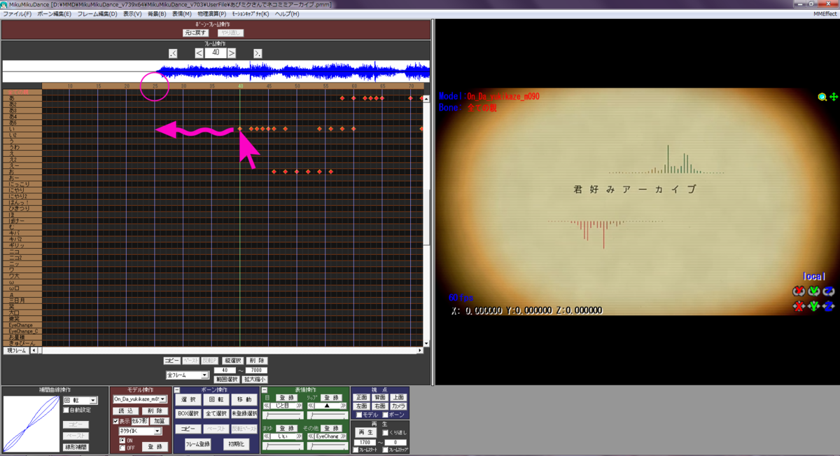
Task: Click the red X-axis move icon
Action: (798, 306)
